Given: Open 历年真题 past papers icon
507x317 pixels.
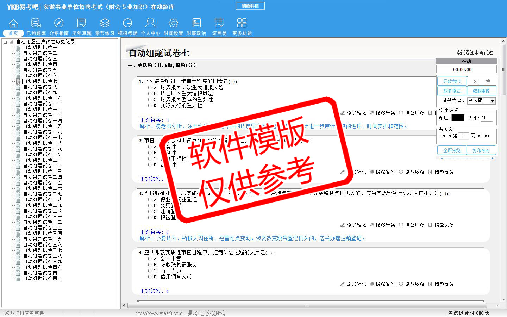Looking at the screenshot, I should click(x=82, y=24).
